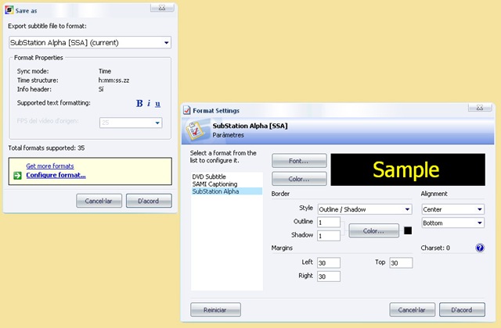Image resolution: width=501 pixels, height=328 pixels.
Task: Open the Bottom alignment dropdown
Action: point(452,223)
